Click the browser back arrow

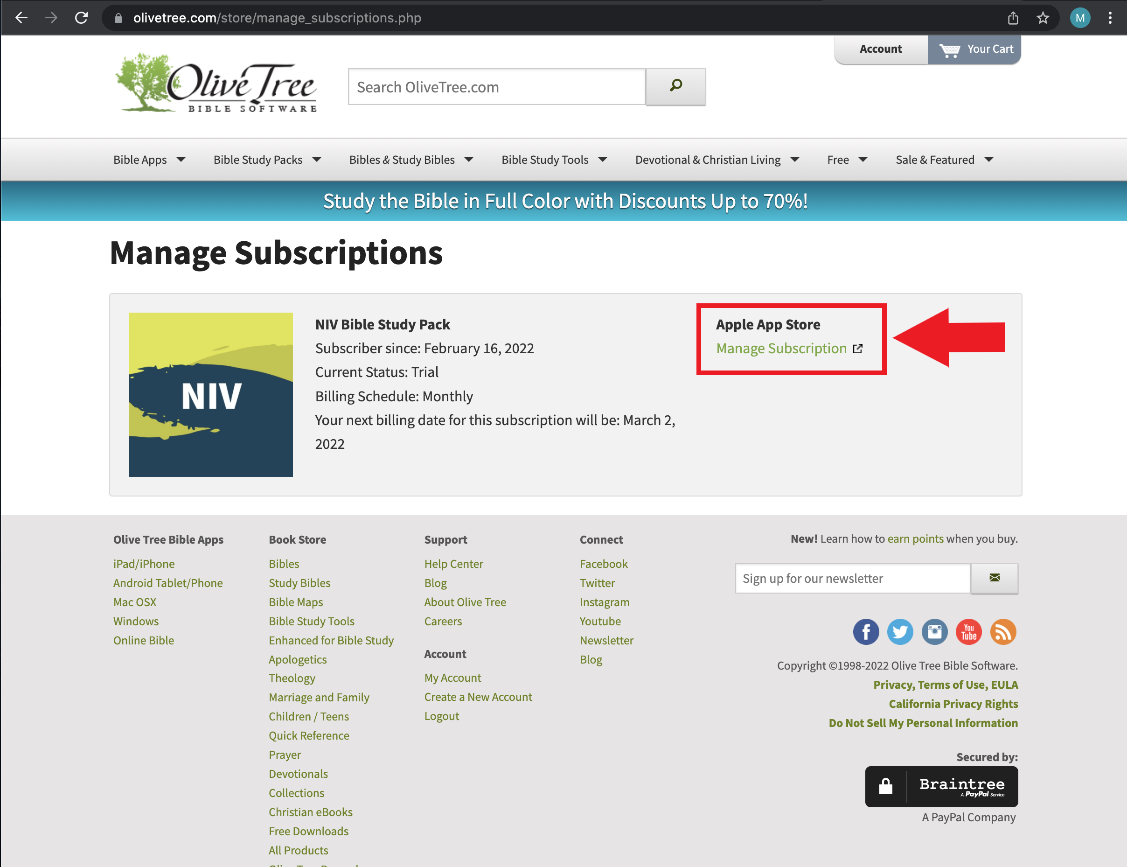(21, 18)
